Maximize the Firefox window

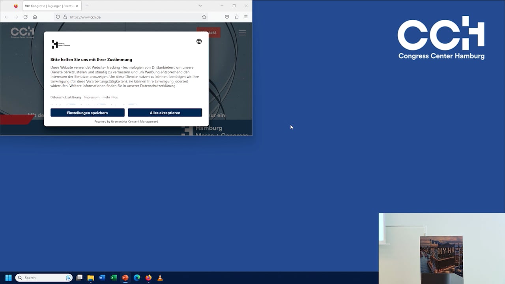[234, 6]
